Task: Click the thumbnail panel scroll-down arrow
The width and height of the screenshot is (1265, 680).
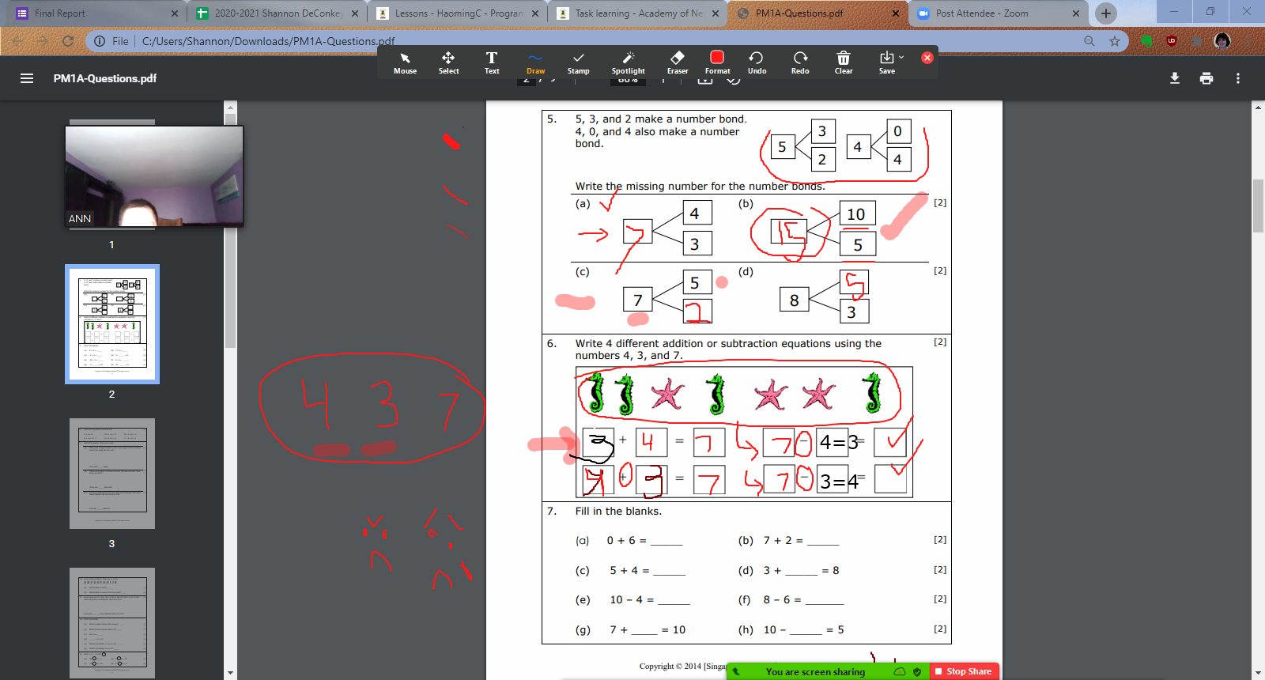Action: 230,673
